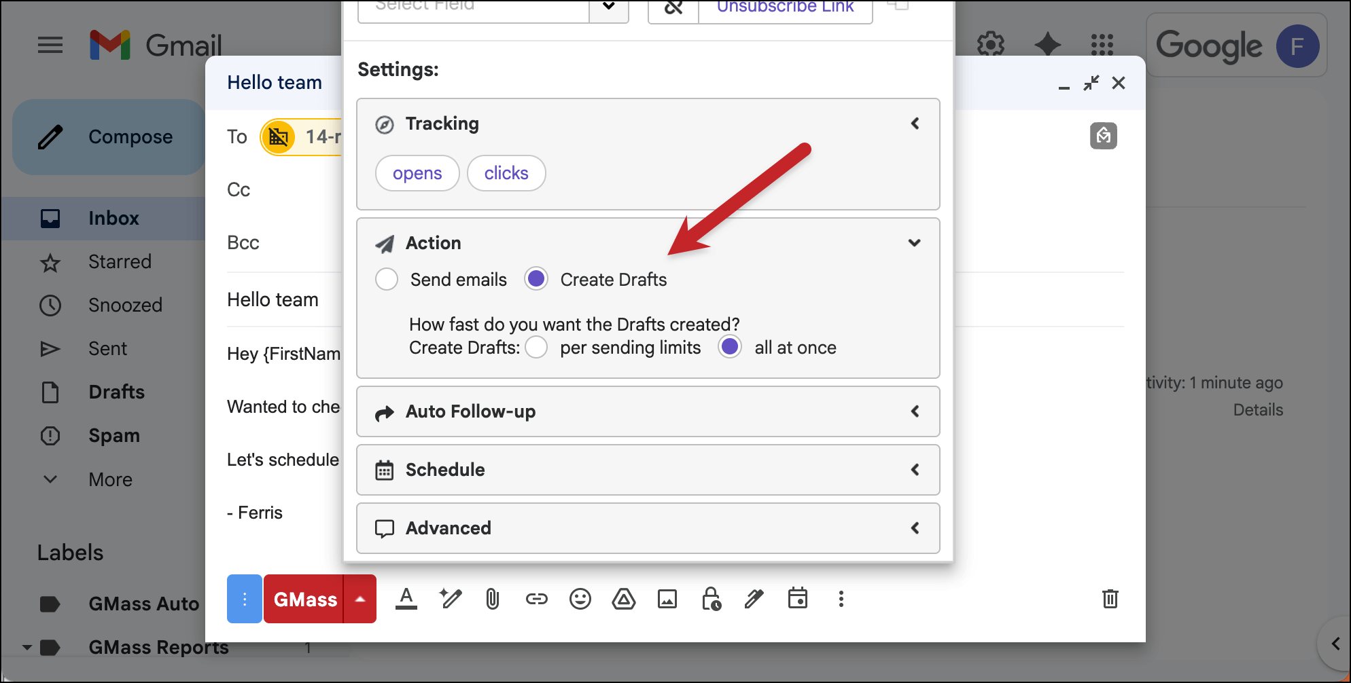Open formatting options text icon
The width and height of the screenshot is (1351, 683).
(406, 599)
